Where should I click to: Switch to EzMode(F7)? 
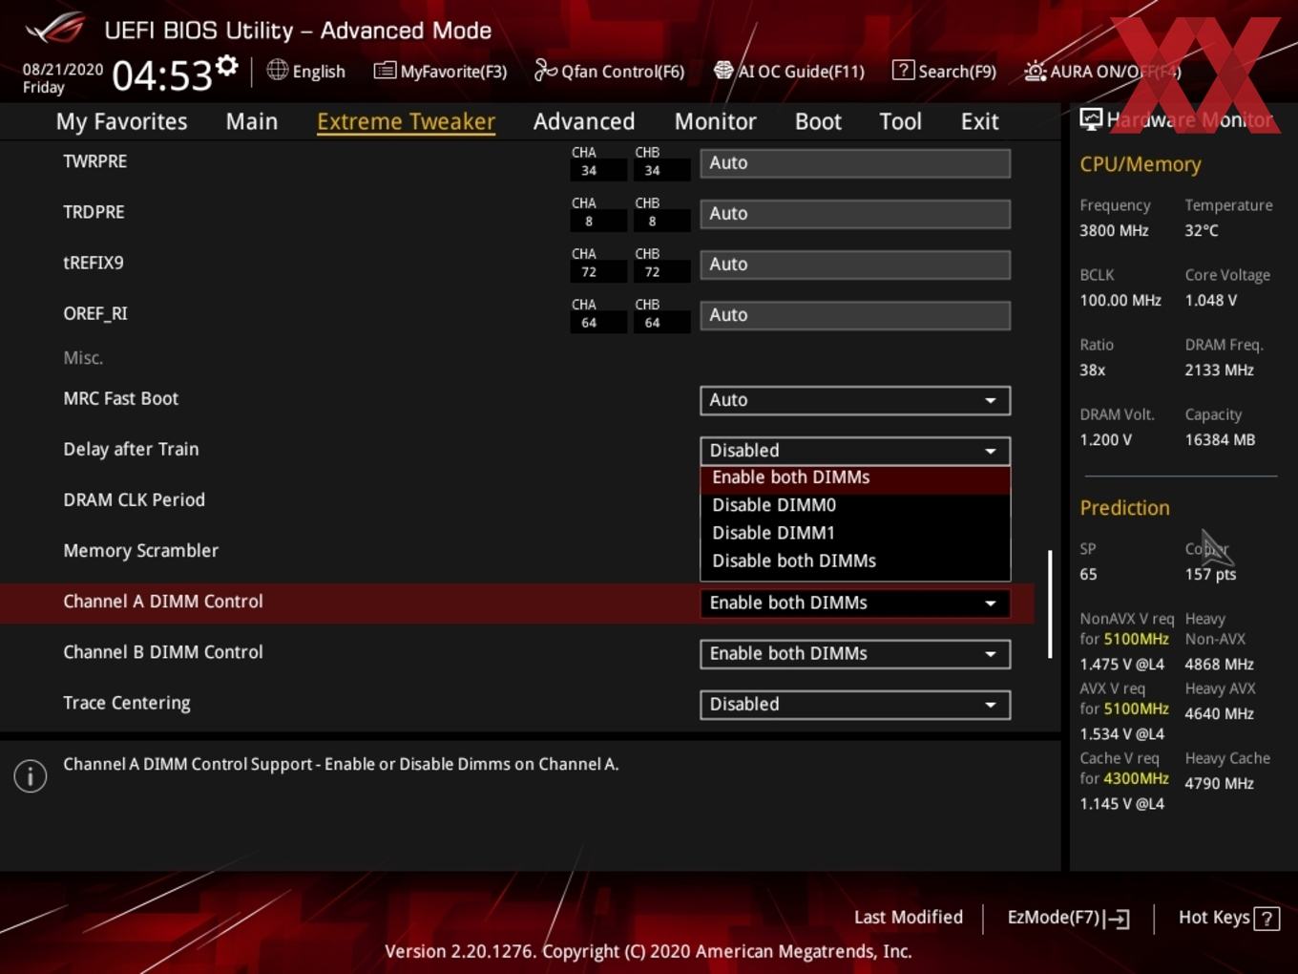click(x=1068, y=918)
